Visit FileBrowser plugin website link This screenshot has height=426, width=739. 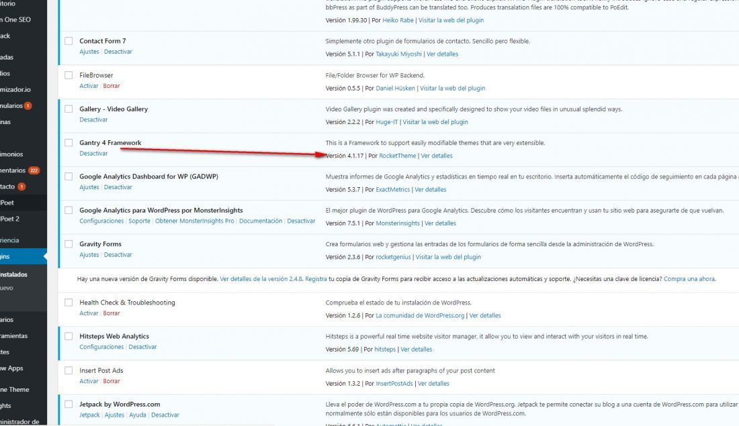click(452, 89)
